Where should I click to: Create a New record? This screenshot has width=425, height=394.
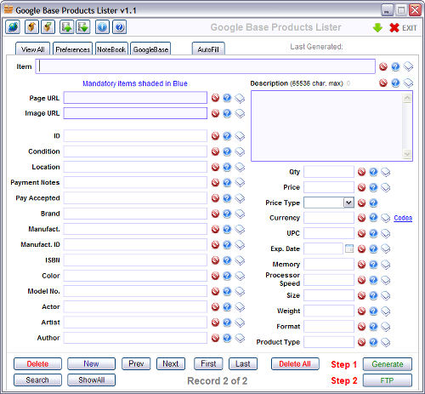coord(91,363)
